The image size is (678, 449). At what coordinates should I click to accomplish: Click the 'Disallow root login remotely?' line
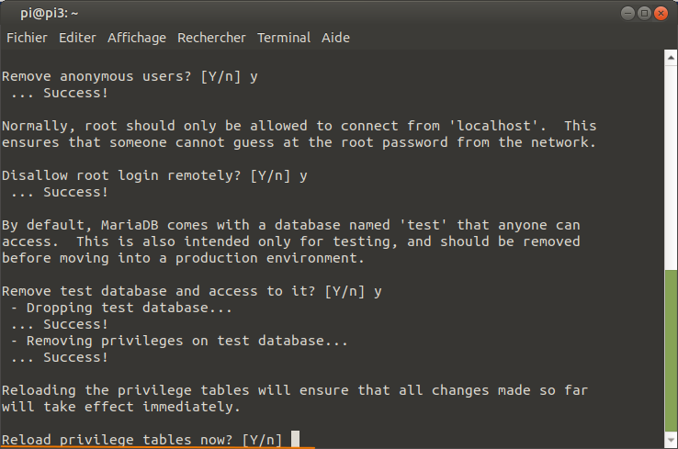click(154, 175)
